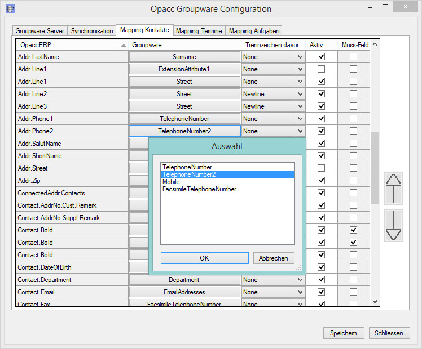Screen dimensions: 422x349
Task: Select the Addr.SalutName row cell
Action: click(72, 144)
